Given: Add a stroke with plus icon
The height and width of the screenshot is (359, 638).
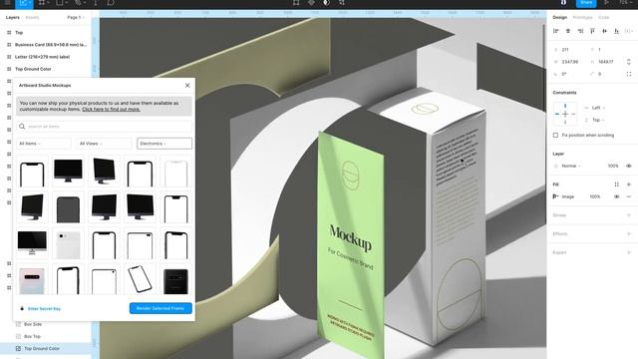Looking at the screenshot, I should pos(629,215).
